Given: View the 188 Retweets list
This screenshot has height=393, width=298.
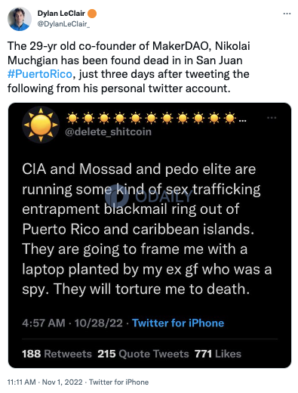Looking at the screenshot, I should click(57, 354).
